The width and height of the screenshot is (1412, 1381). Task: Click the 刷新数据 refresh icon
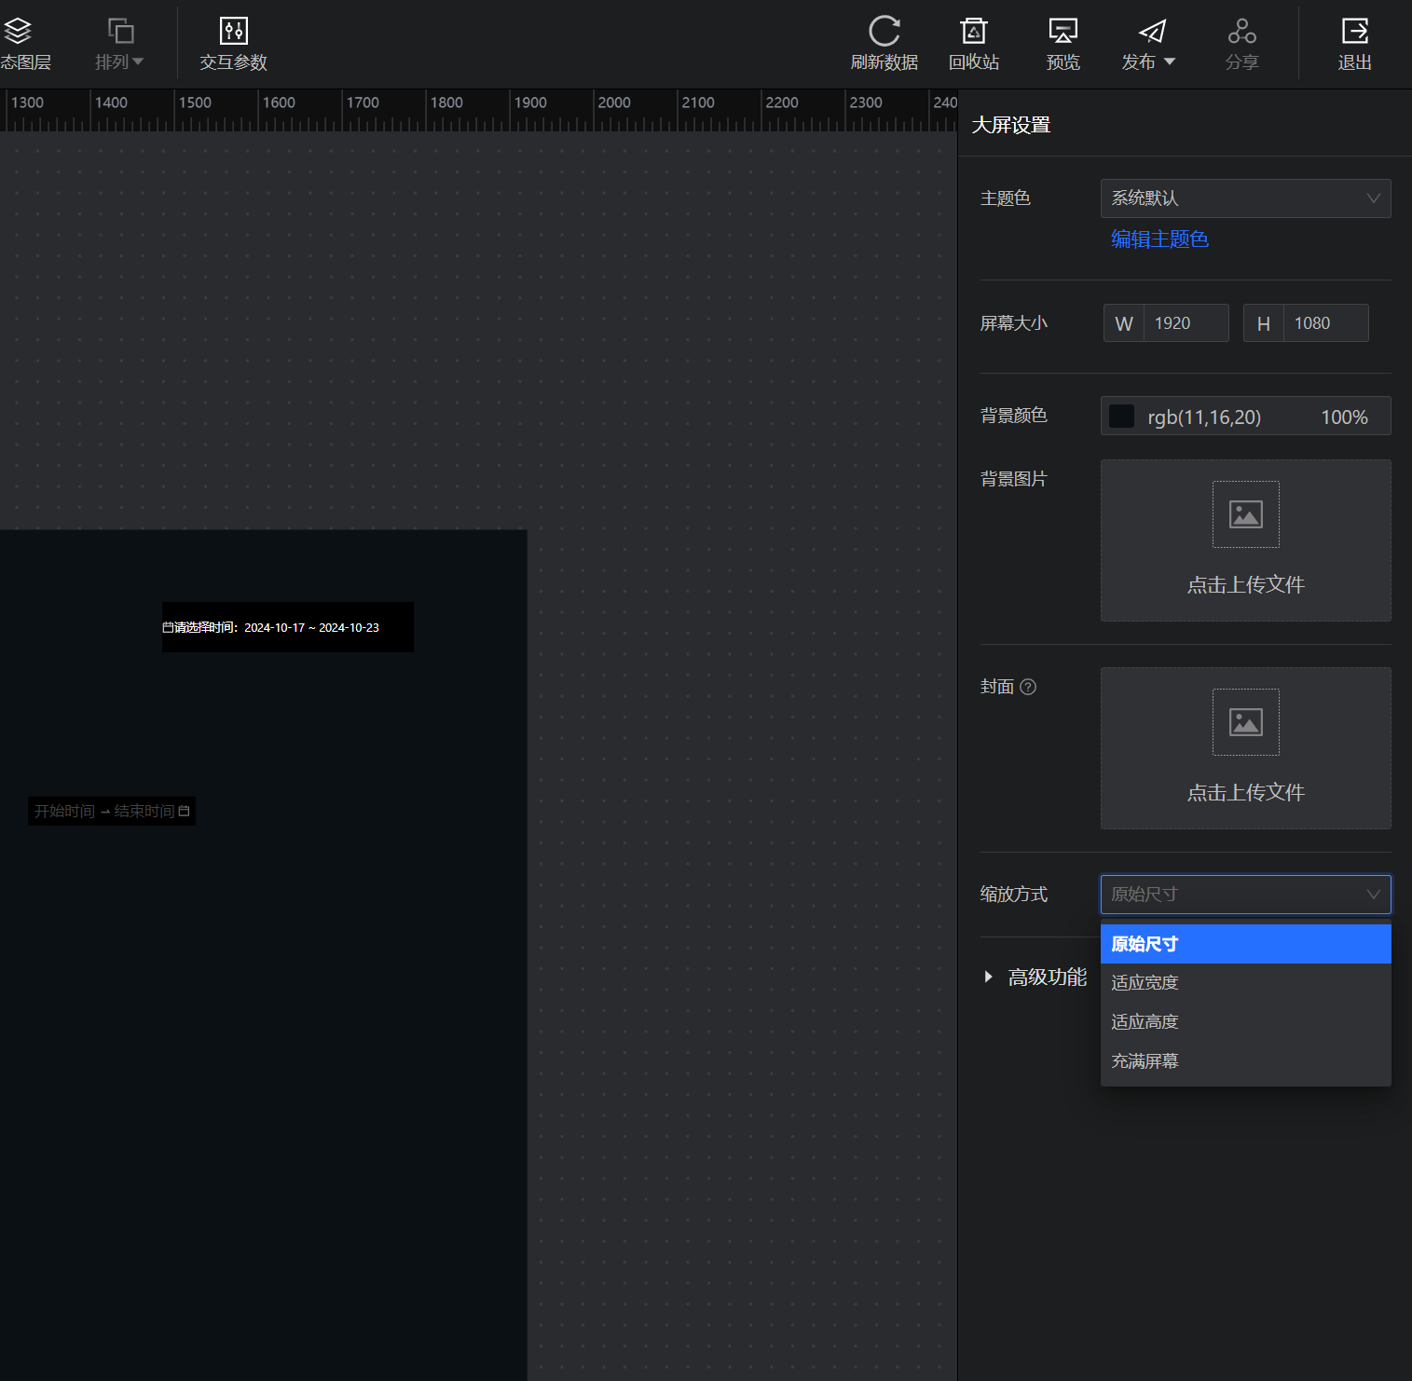click(884, 32)
